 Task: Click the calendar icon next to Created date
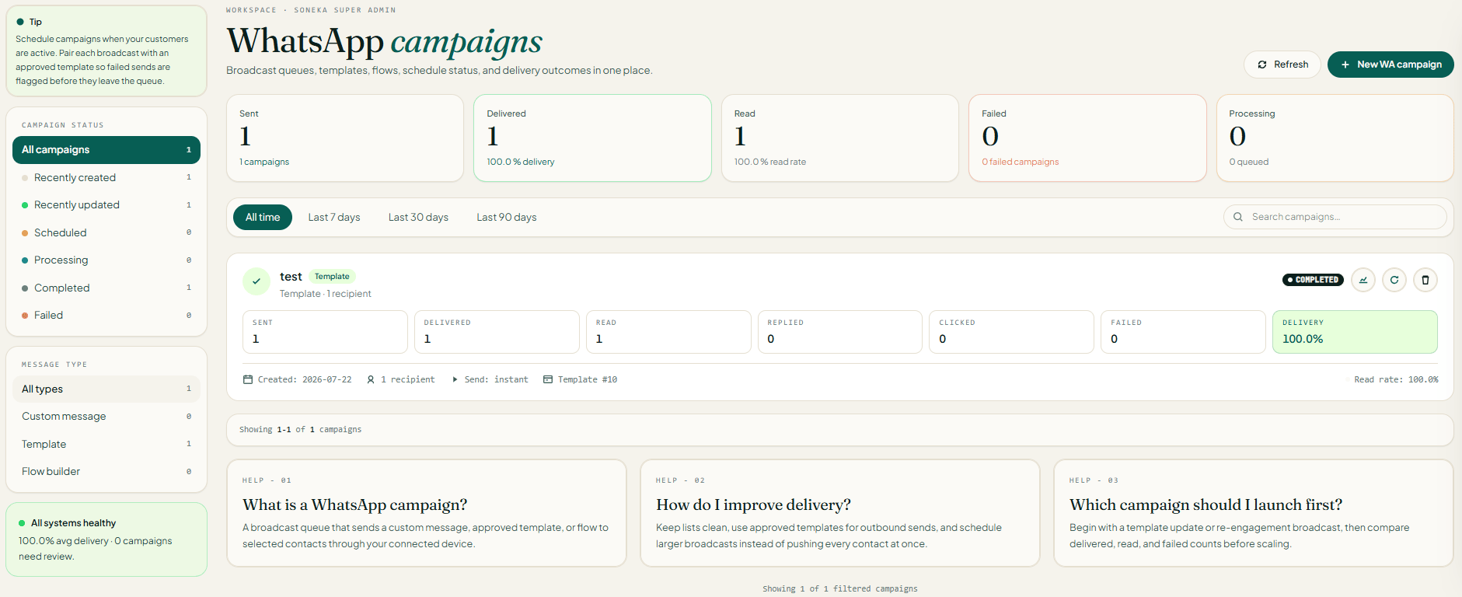(248, 379)
